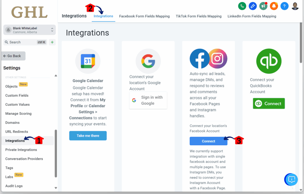Click the New badge beside Objects
Image resolution: width=304 pixels, height=194 pixels.
click(23, 84)
